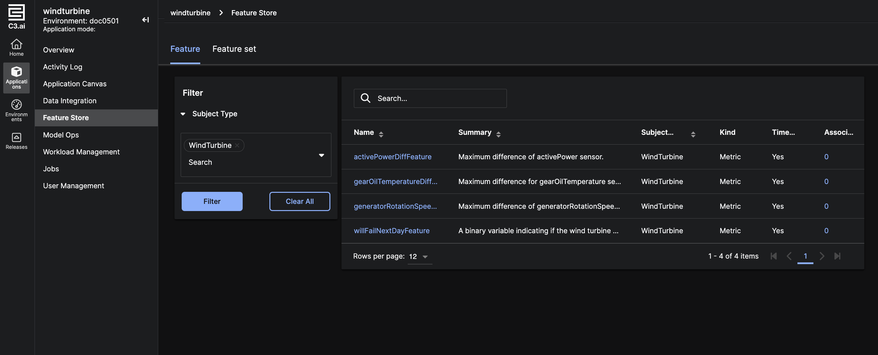Open the willFailNextDayFeature link
Screen dimensions: 878x355
coord(391,231)
